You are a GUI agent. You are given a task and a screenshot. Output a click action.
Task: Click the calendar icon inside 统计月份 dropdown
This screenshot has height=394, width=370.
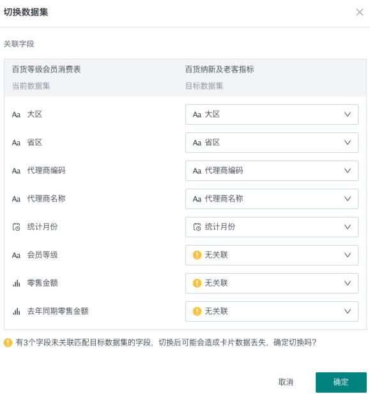coord(197,227)
